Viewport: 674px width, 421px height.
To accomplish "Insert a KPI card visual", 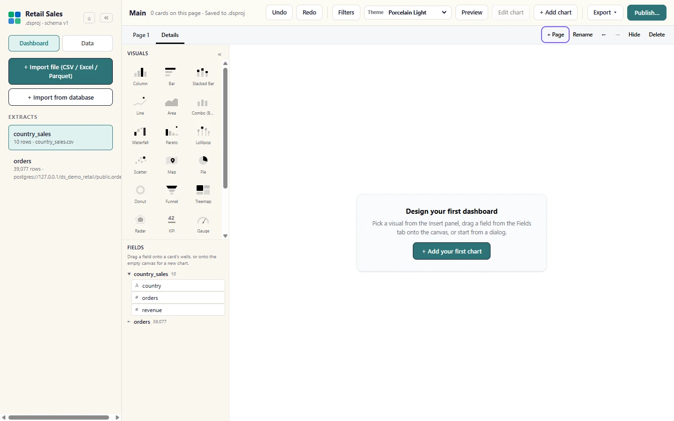I will tap(172, 224).
